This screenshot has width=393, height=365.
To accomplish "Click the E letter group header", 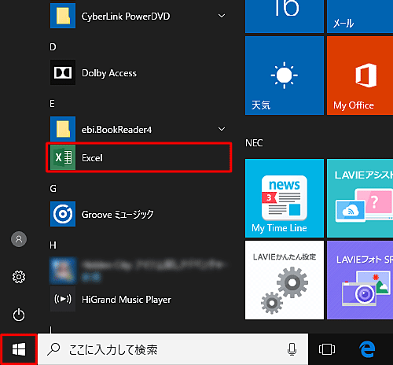I will click(x=52, y=104).
